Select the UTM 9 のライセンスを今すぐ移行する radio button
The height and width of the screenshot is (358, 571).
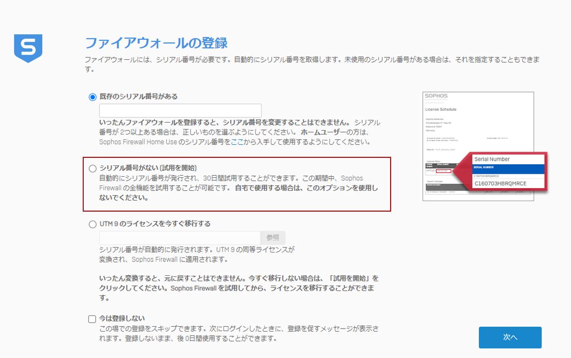[93, 224]
